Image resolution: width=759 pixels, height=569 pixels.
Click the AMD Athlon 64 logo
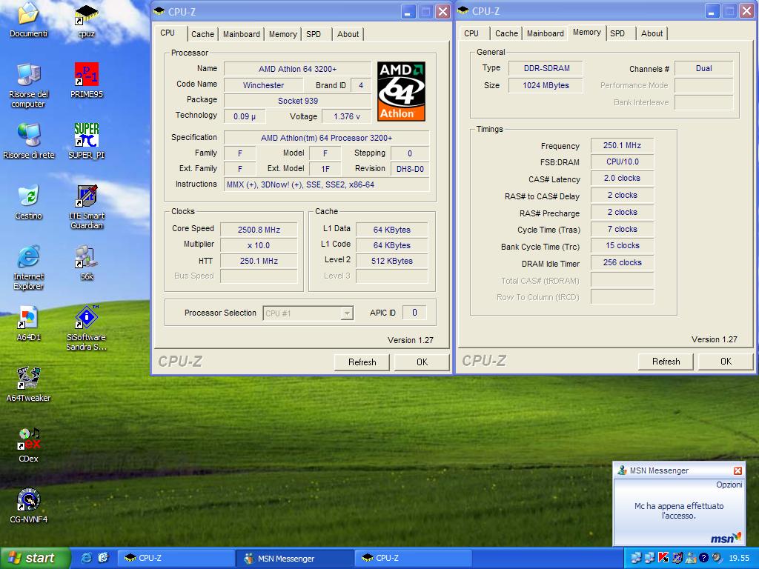tap(401, 91)
